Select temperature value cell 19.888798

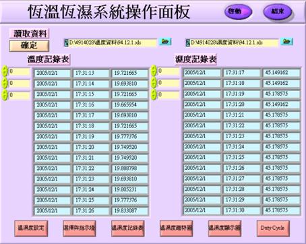pos(130,169)
